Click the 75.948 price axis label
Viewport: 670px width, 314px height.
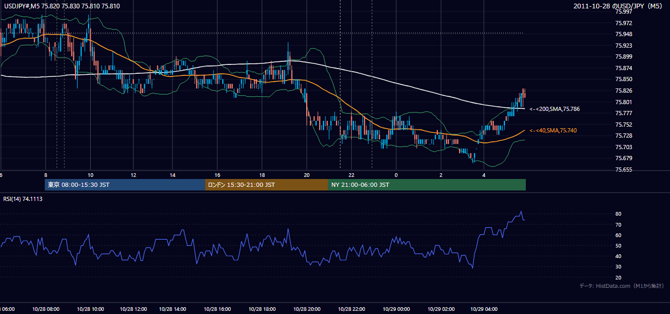click(x=624, y=35)
